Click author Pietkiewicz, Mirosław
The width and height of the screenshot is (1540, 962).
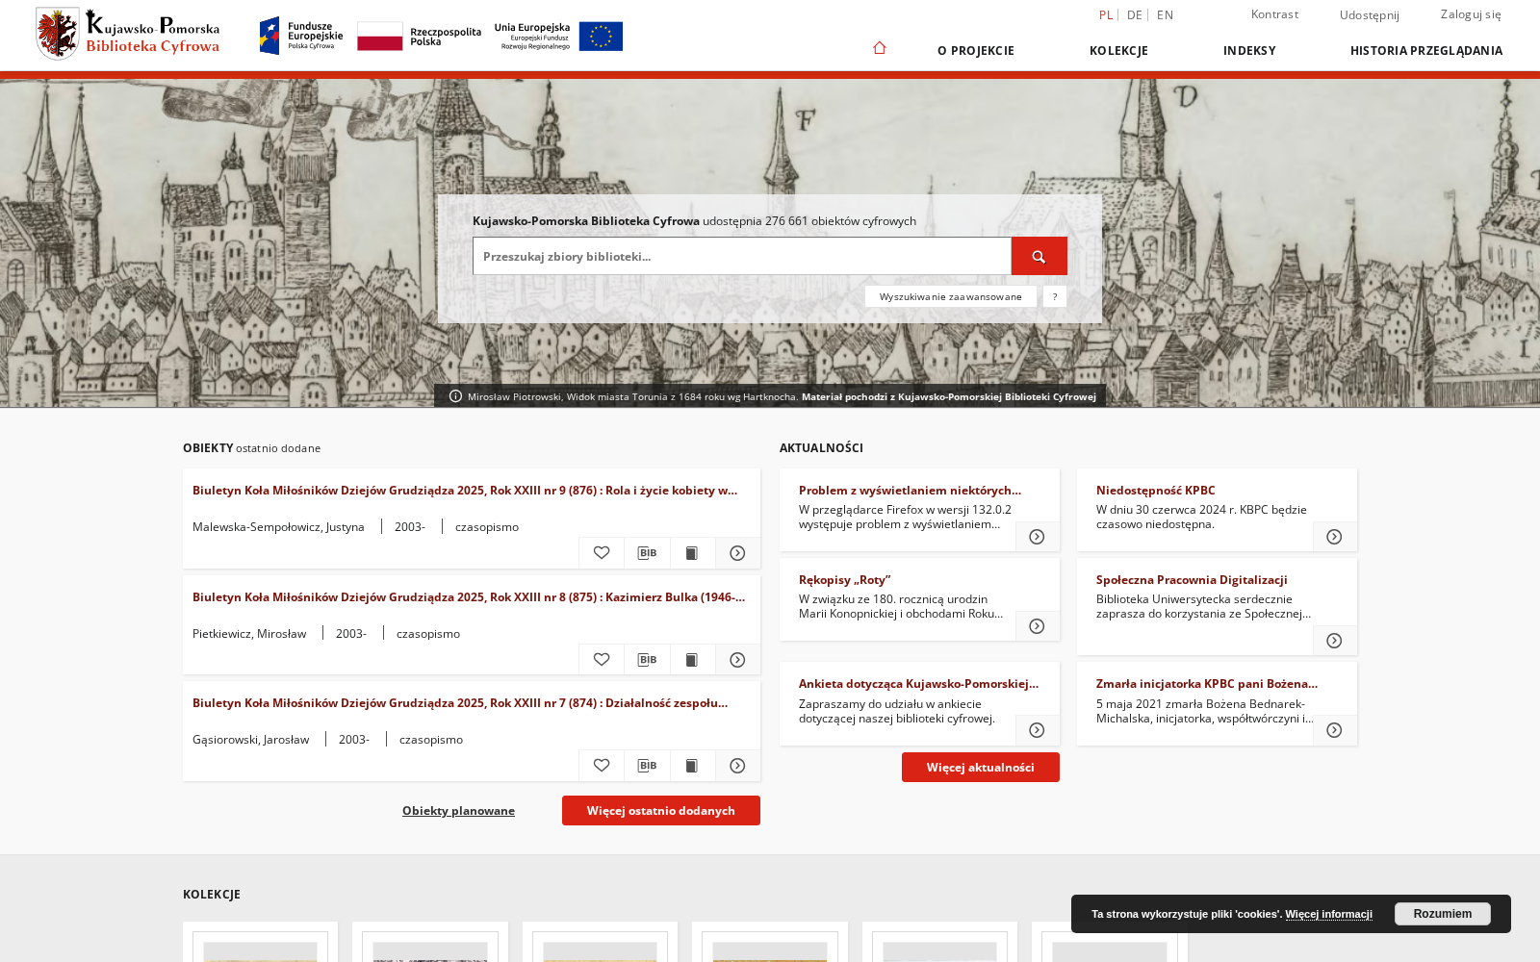click(249, 634)
